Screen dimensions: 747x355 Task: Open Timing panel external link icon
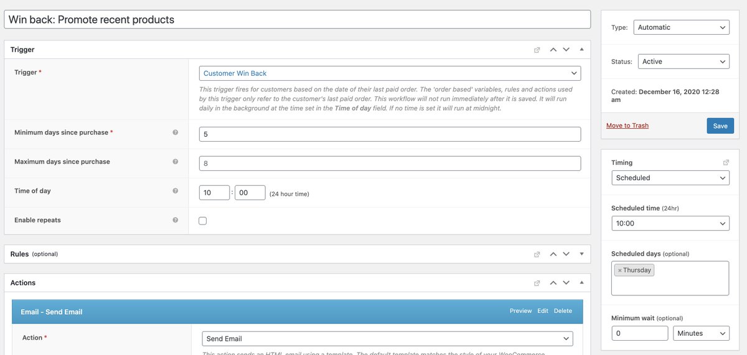726,162
